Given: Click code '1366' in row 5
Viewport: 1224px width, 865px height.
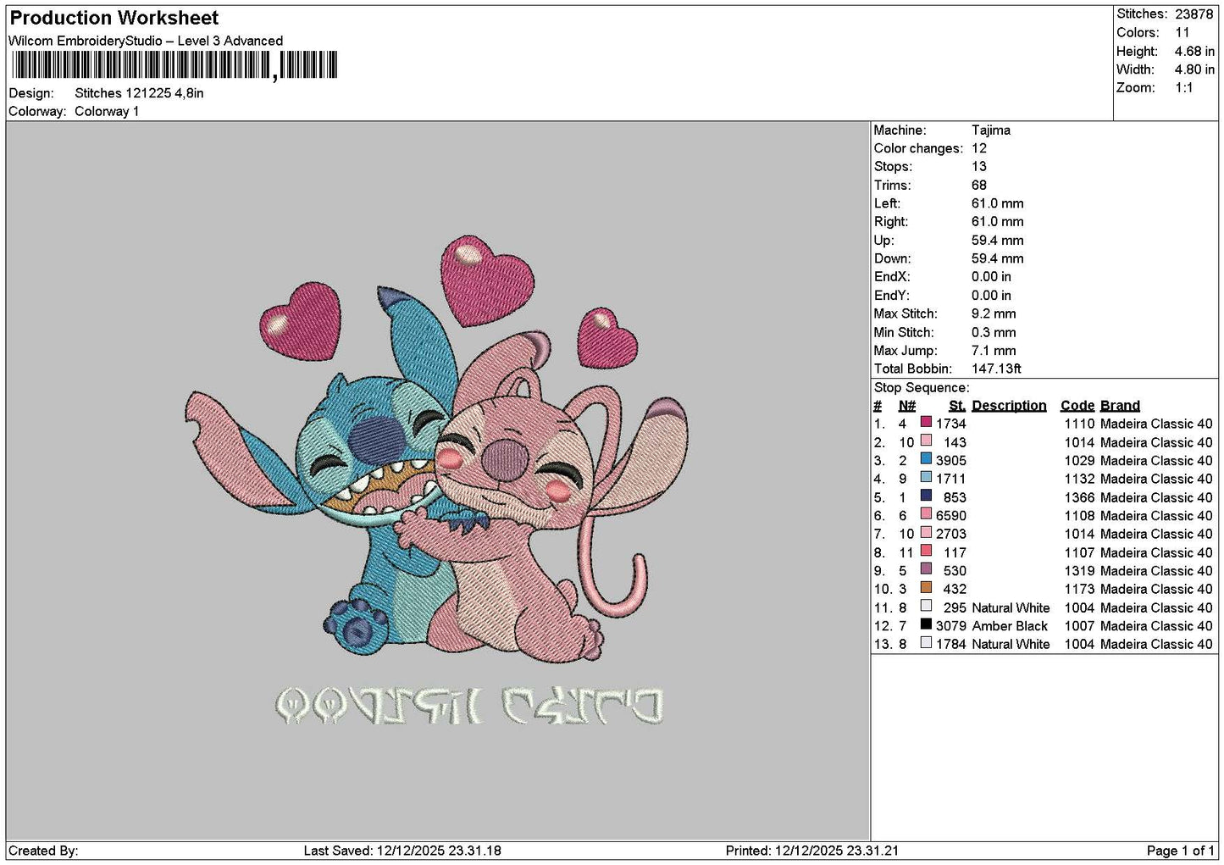Looking at the screenshot, I should pyautogui.click(x=1079, y=497).
